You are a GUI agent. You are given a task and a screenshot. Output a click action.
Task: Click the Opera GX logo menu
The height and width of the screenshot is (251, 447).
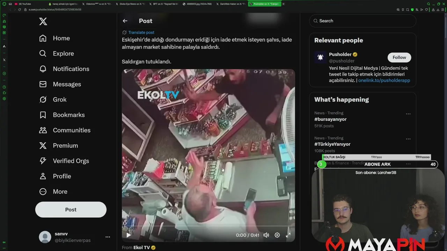pos(4,4)
